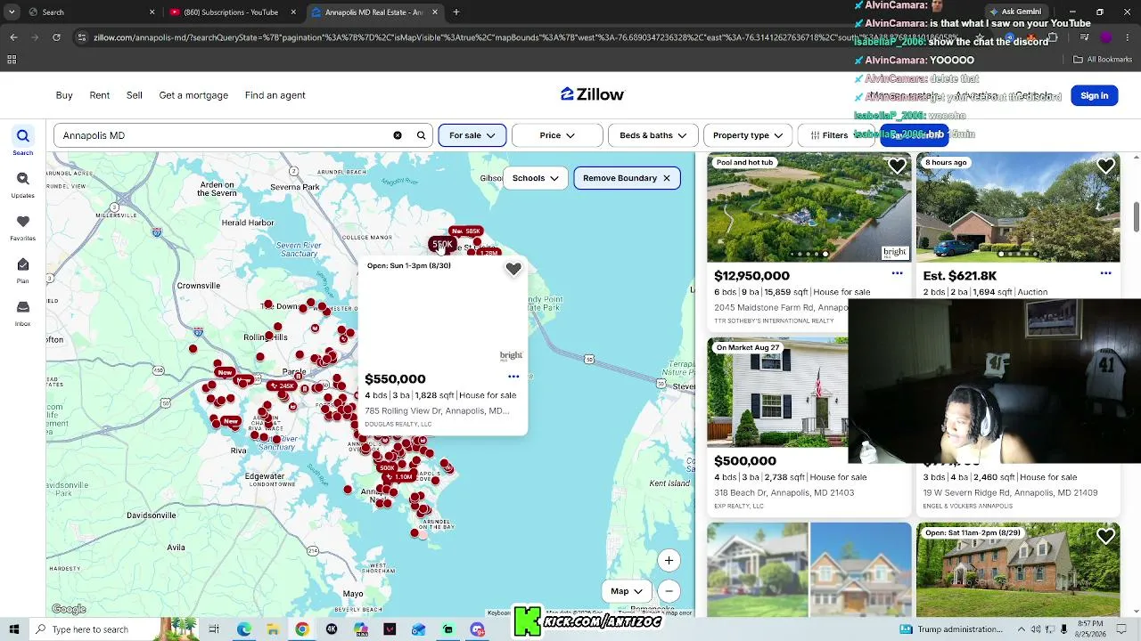Open Task View on the taskbar

pyautogui.click(x=214, y=629)
